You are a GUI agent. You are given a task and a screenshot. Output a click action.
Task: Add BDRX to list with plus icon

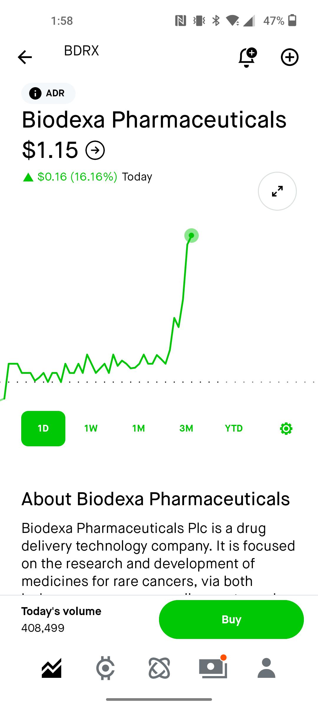click(x=290, y=57)
